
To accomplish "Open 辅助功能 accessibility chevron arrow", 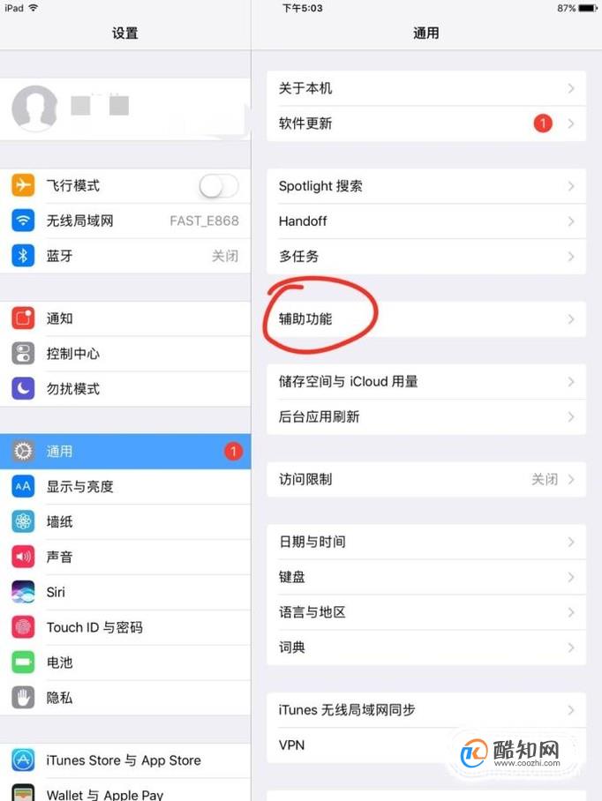I will (x=571, y=319).
